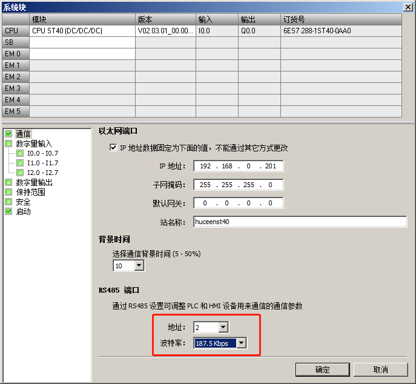Viewport: 416px width, 384px height.
Task: Select I2.0 - I2.7 tree node
Action: [x=42, y=173]
